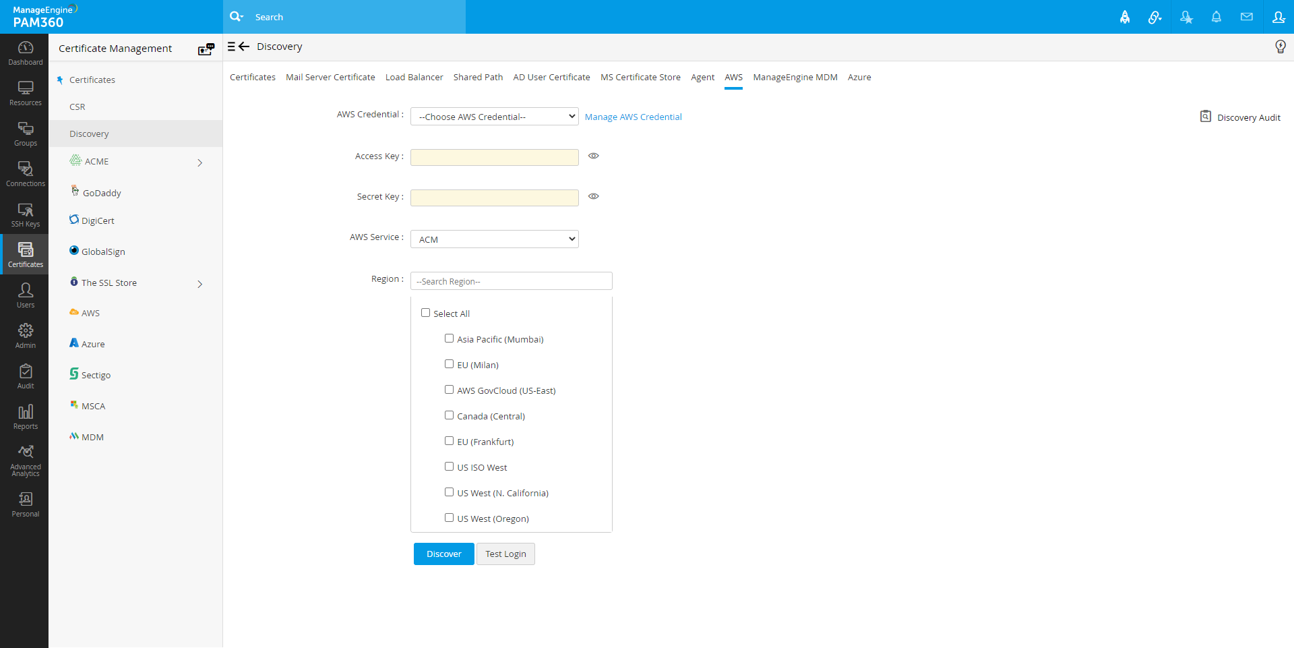The image size is (1294, 648).
Task: Expand the ACME submenu arrow
Action: [200, 163]
